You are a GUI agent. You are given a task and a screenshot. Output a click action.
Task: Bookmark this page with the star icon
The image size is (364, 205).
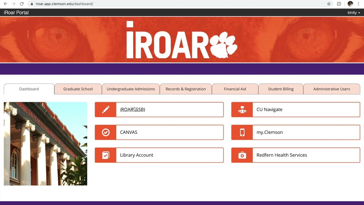tap(329, 4)
